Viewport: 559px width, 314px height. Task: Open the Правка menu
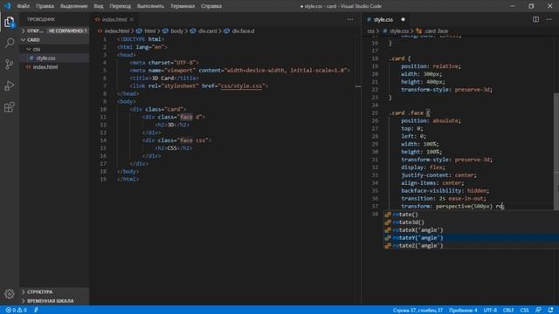[x=45, y=6]
